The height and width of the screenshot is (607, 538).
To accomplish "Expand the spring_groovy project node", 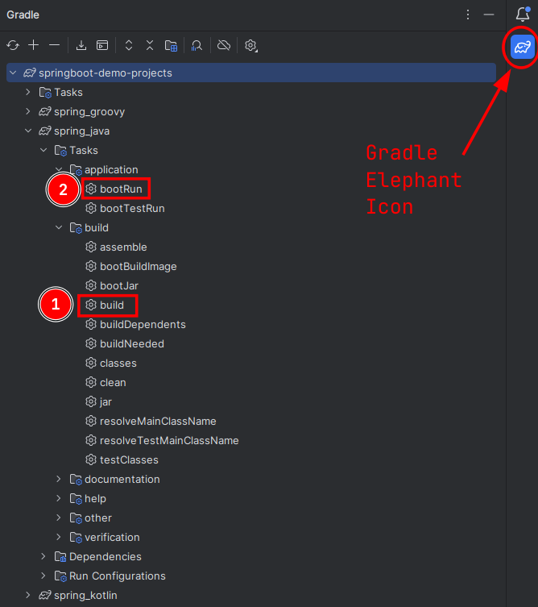I will point(27,111).
